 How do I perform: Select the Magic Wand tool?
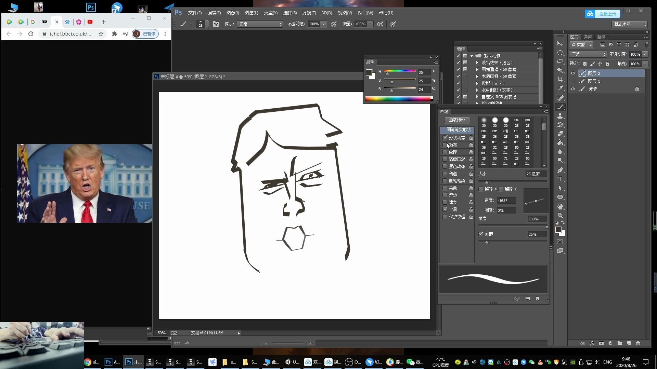point(560,70)
